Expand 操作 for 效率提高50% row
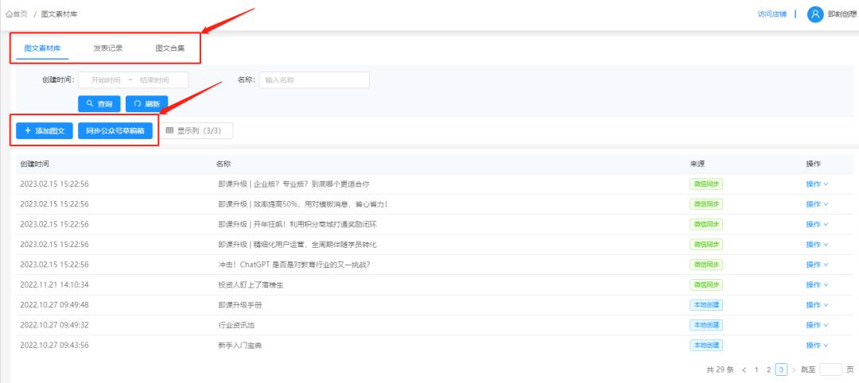This screenshot has height=383, width=859. [817, 204]
